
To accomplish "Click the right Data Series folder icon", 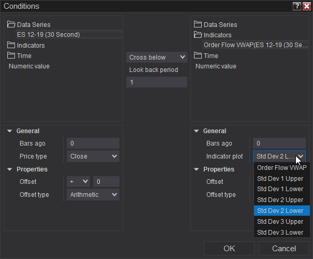I will (x=198, y=24).
